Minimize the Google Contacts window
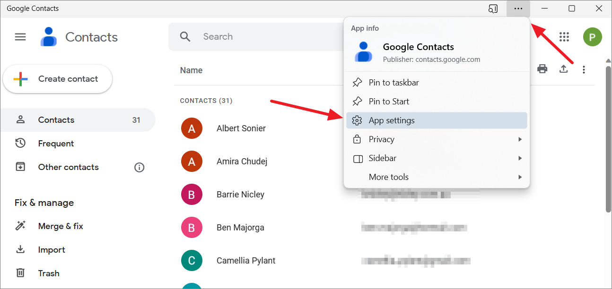 [x=544, y=8]
